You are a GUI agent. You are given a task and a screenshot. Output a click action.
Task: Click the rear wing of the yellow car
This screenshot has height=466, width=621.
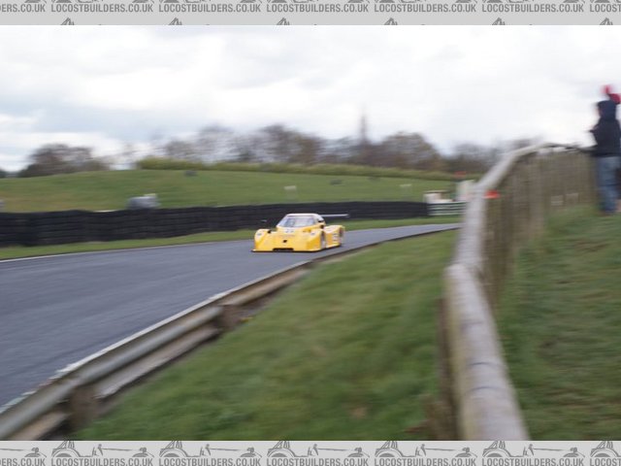coord(335,216)
